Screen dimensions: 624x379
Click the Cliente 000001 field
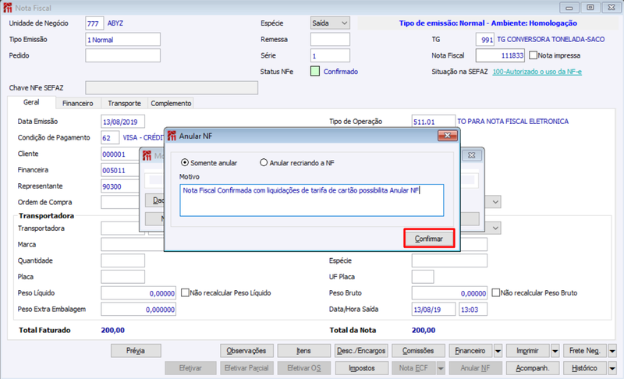click(120, 154)
